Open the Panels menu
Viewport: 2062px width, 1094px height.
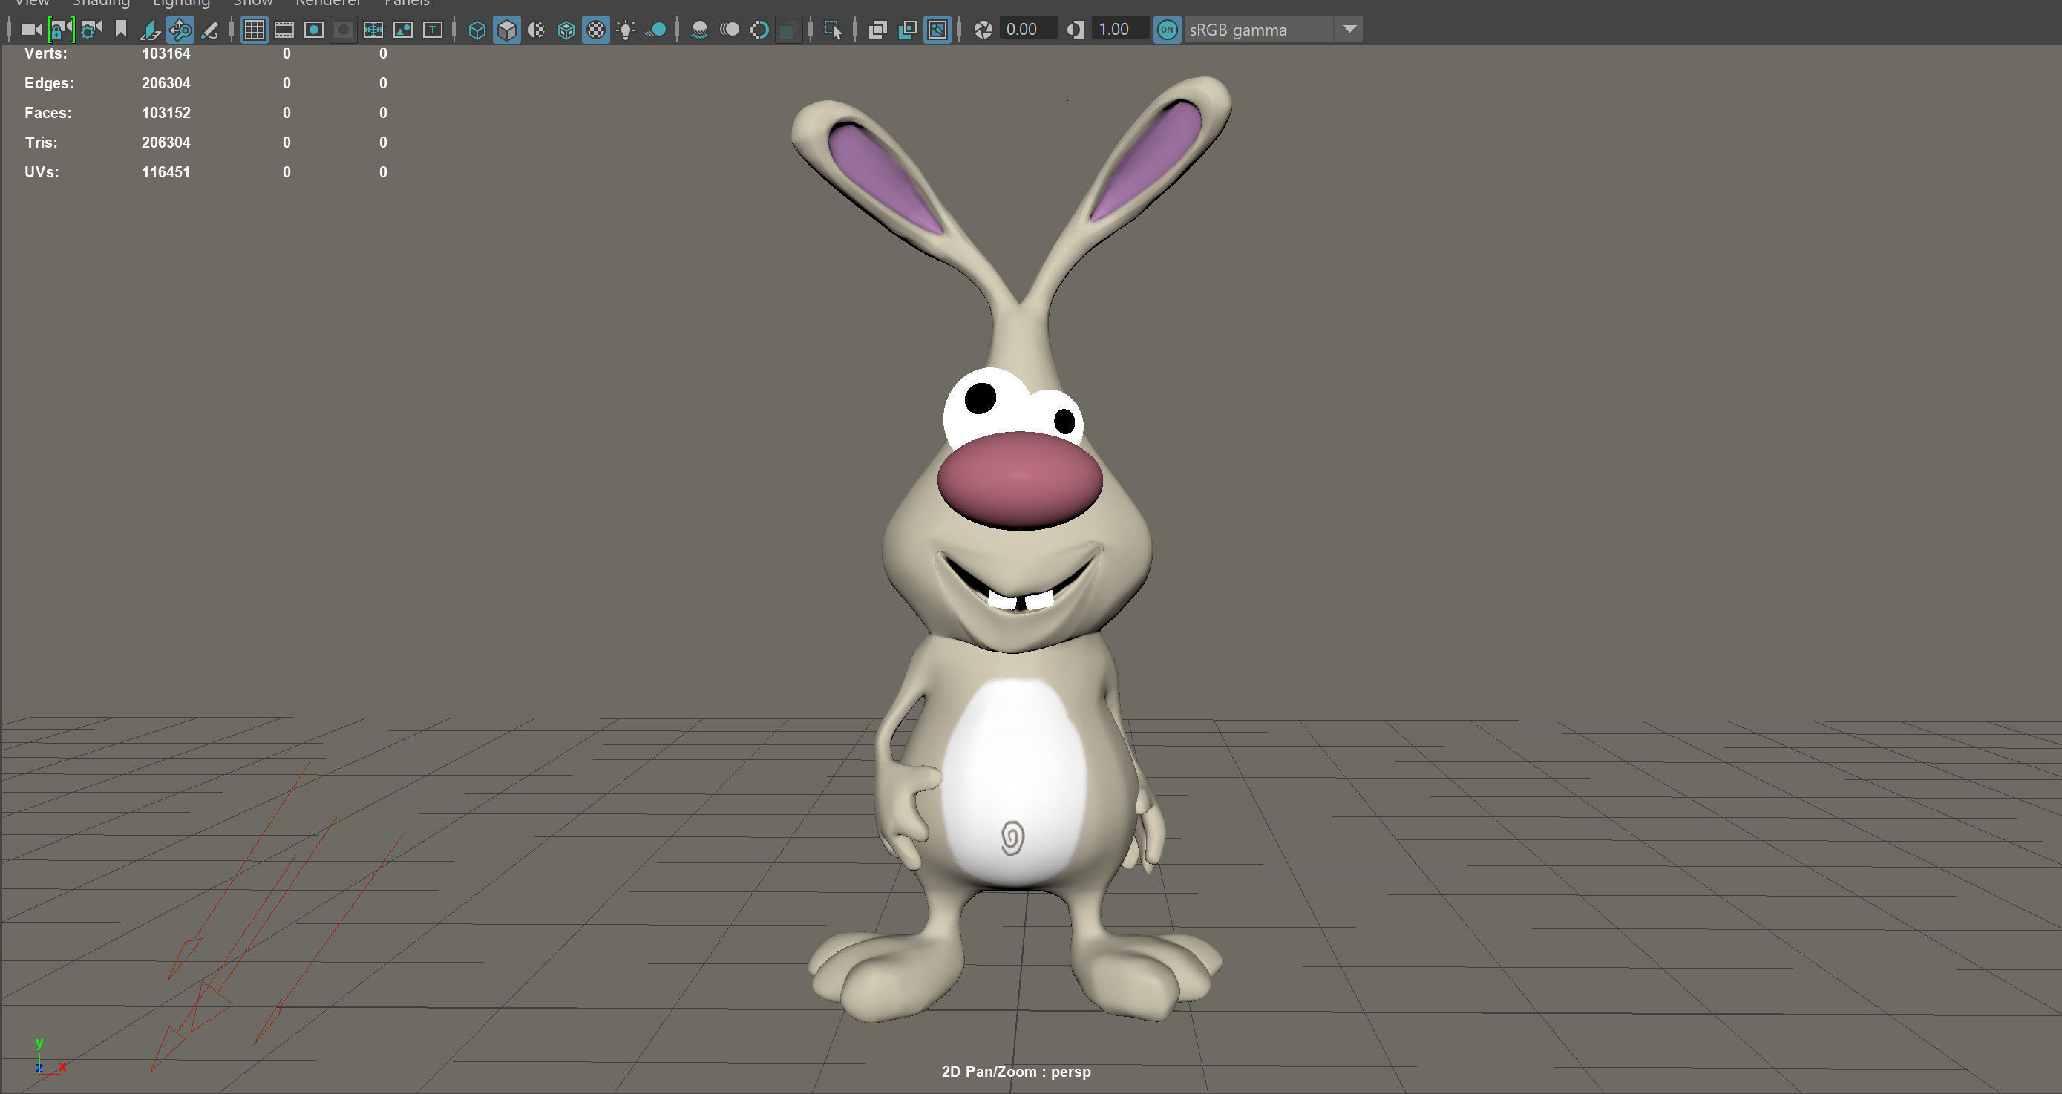coord(407,3)
